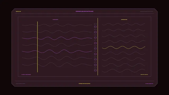Click the yellow vertical scan marker on left panel
Screen dimensions: 169x95
[x=37, y=47]
